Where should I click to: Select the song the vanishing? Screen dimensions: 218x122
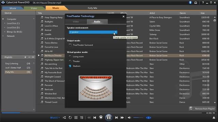click(x=51, y=64)
